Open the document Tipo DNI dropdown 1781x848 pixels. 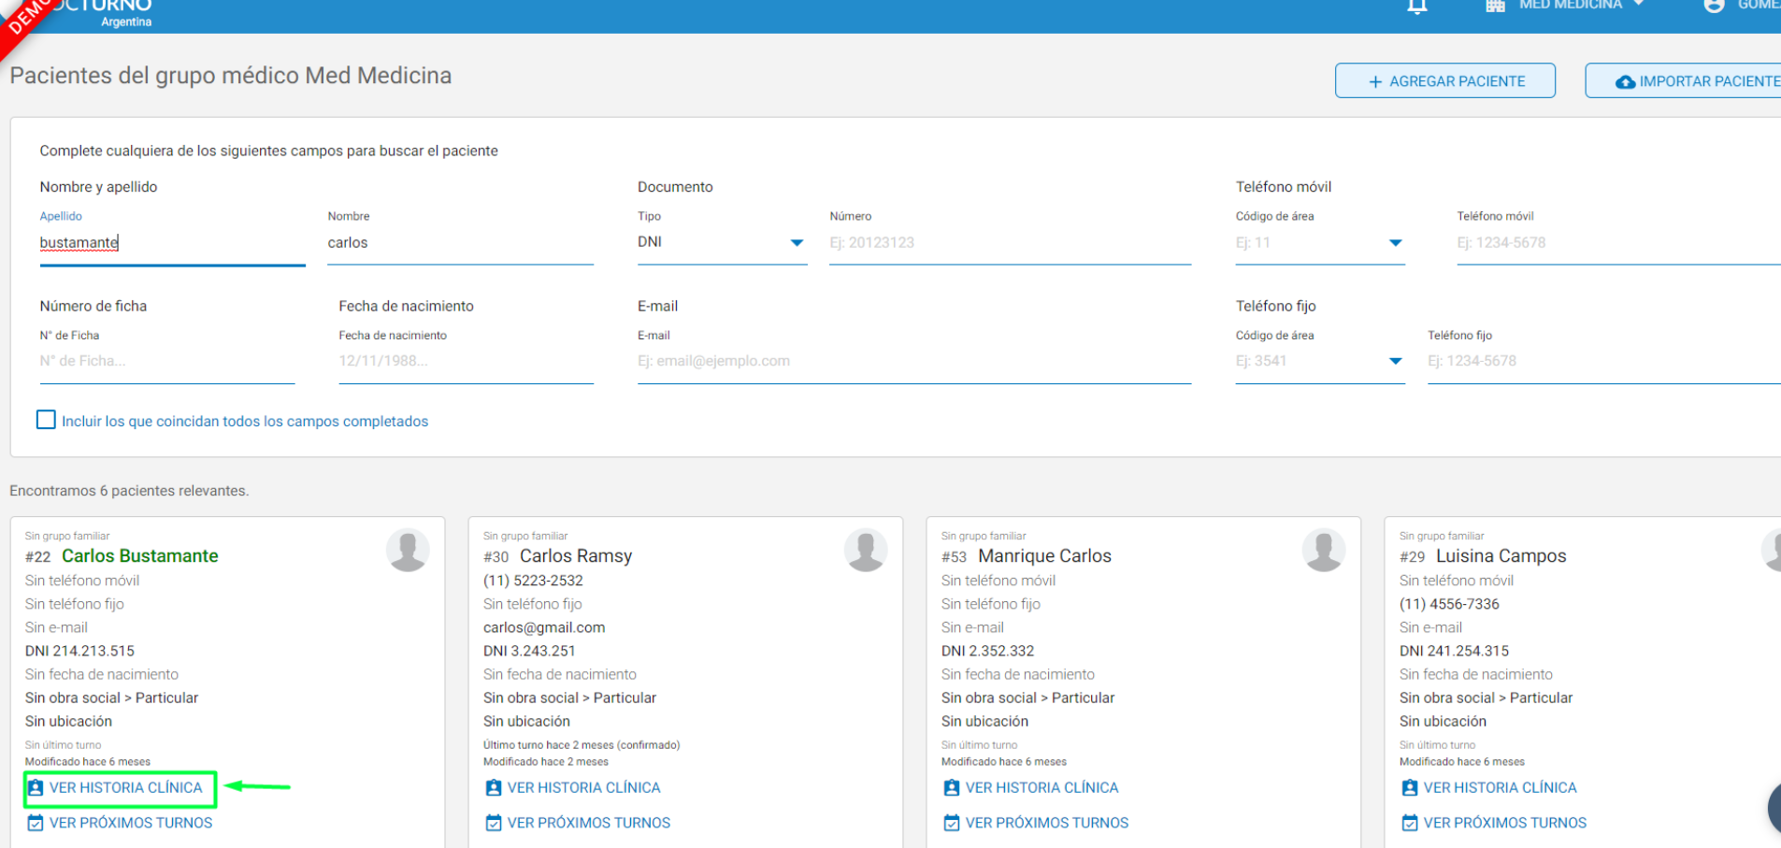tap(722, 242)
